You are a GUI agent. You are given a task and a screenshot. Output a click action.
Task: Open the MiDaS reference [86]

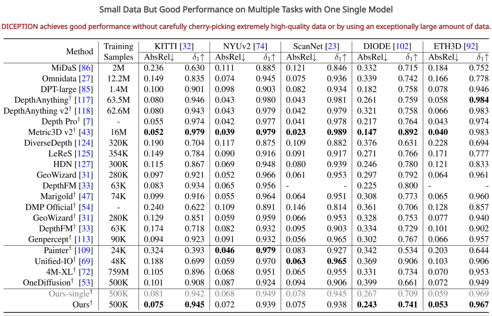pos(86,68)
